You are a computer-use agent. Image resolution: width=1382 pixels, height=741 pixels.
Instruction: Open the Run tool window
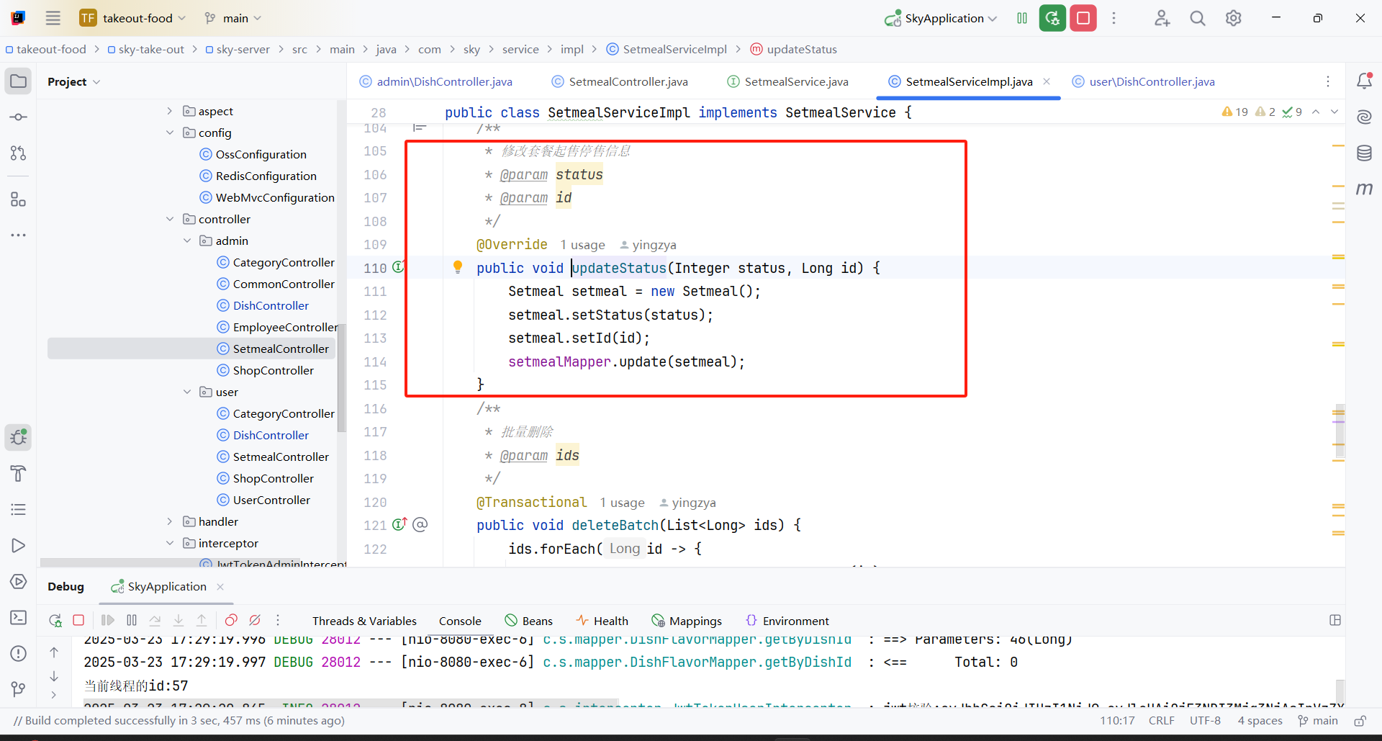click(19, 545)
